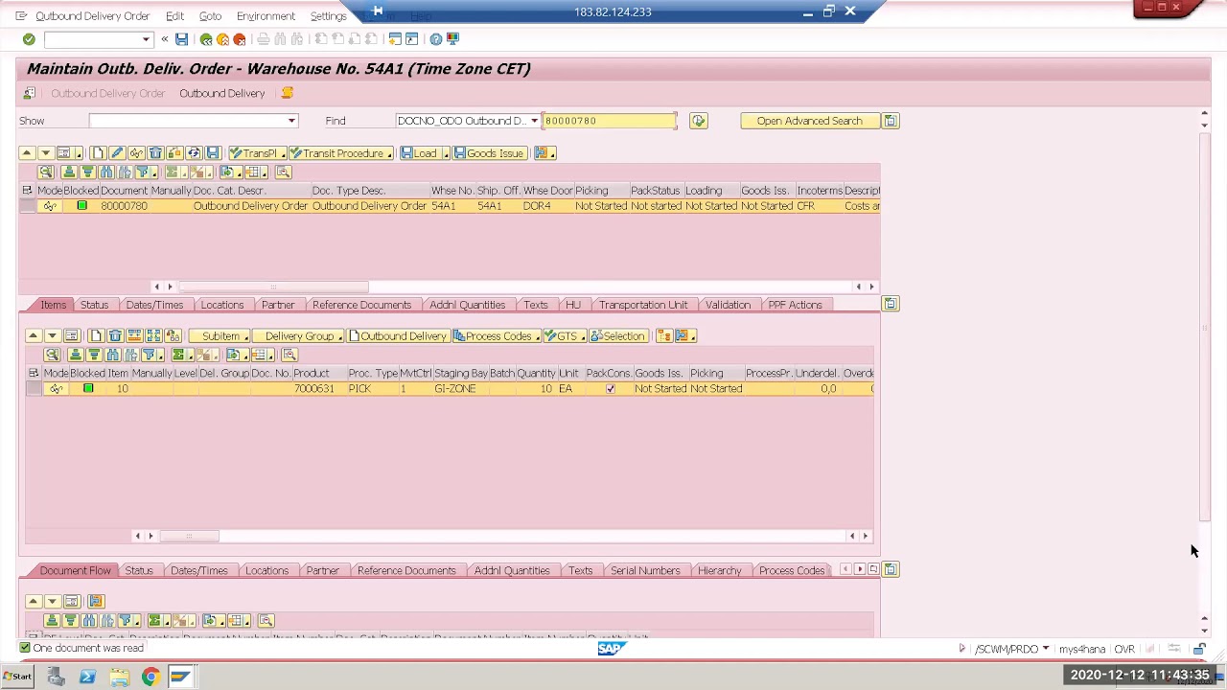Image resolution: width=1227 pixels, height=690 pixels.
Task: Open the file explorer folder in the taskbar
Action: pyautogui.click(x=119, y=678)
